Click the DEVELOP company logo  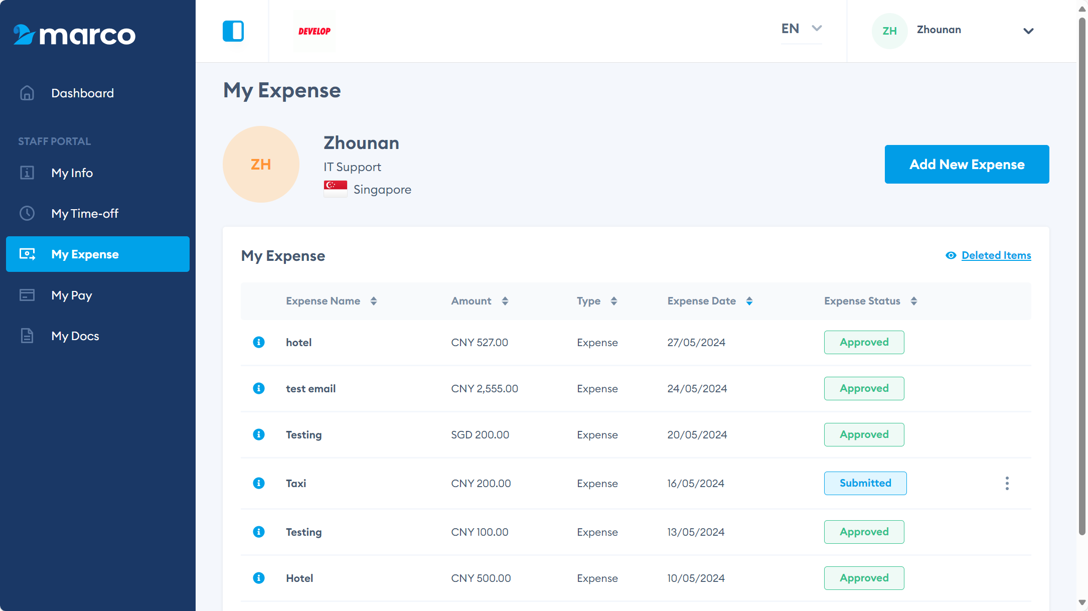pos(315,31)
